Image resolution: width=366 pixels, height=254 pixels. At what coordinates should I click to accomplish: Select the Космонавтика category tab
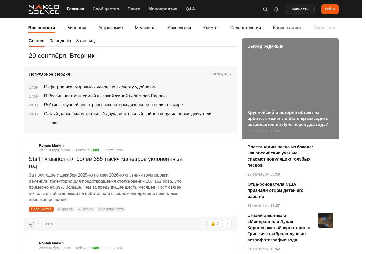[x=287, y=28]
